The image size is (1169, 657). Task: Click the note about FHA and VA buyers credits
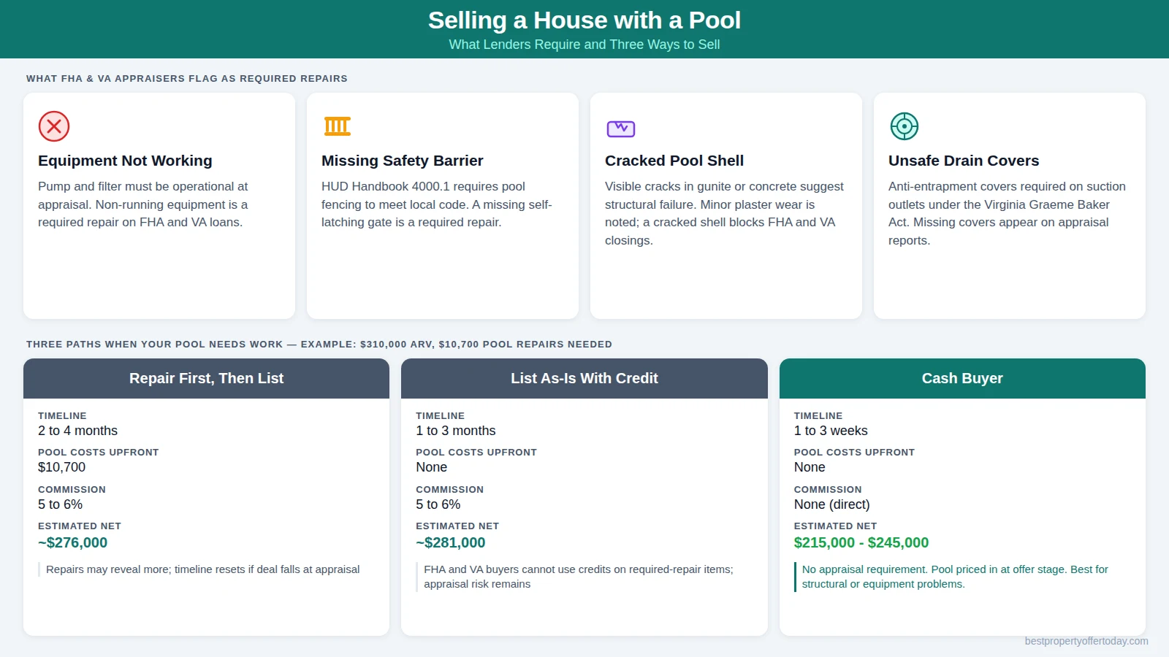pyautogui.click(x=579, y=577)
